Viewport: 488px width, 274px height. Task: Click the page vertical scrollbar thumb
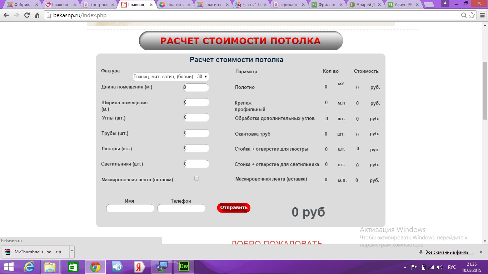[485, 90]
